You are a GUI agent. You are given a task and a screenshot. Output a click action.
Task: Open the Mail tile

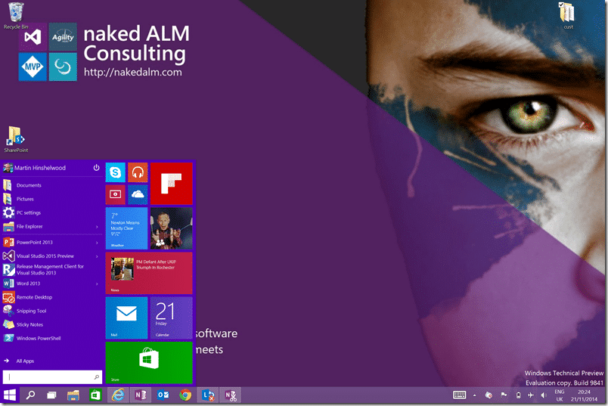tap(126, 318)
